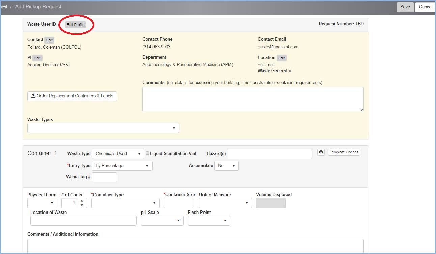Open the Unit of Measure dropdown
The width and height of the screenshot is (436, 254).
click(x=225, y=203)
